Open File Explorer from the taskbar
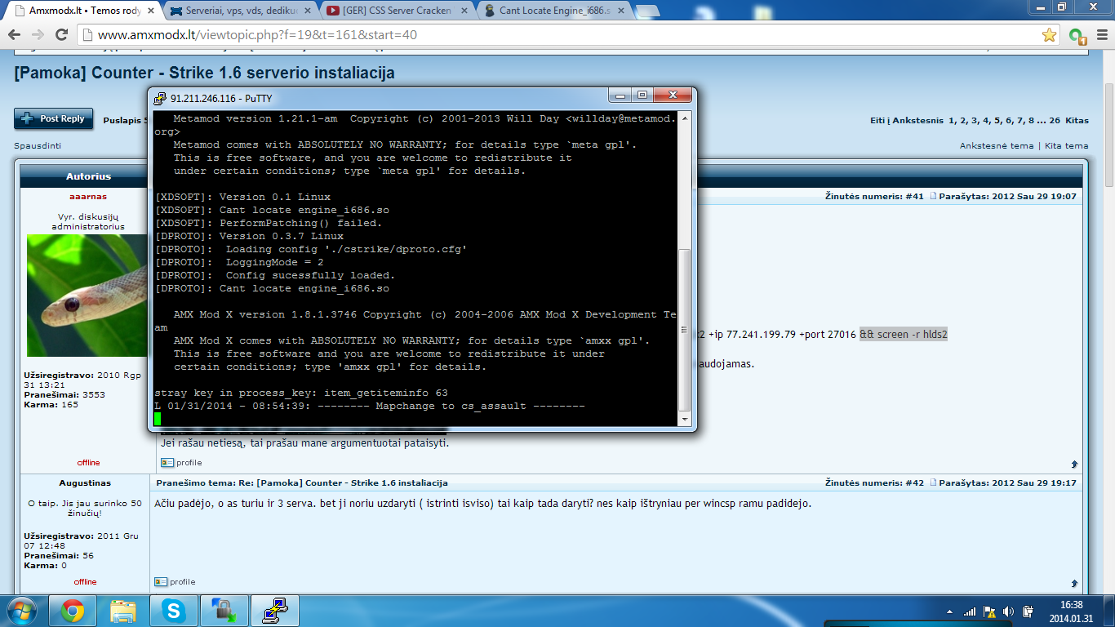Image resolution: width=1115 pixels, height=627 pixels. click(x=123, y=611)
